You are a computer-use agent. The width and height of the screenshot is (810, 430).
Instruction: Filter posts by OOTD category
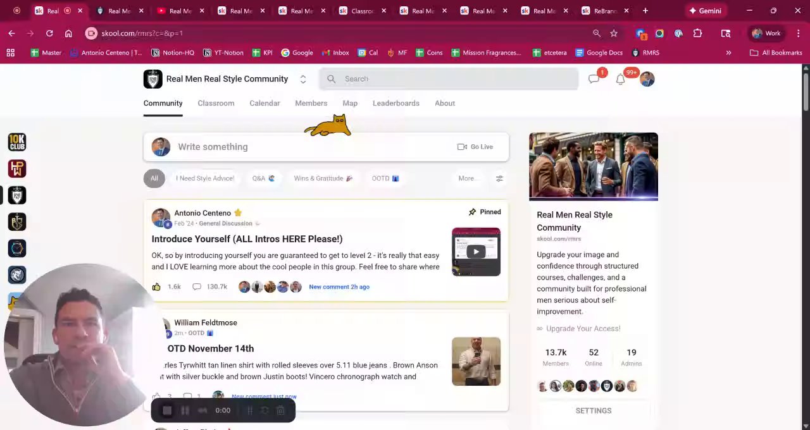pos(385,178)
